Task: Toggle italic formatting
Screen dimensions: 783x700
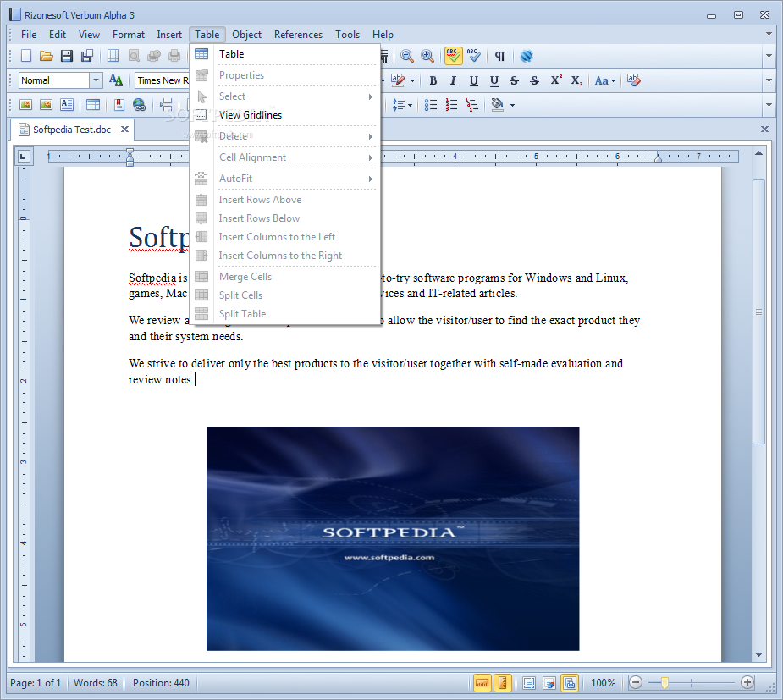Action: (x=453, y=80)
